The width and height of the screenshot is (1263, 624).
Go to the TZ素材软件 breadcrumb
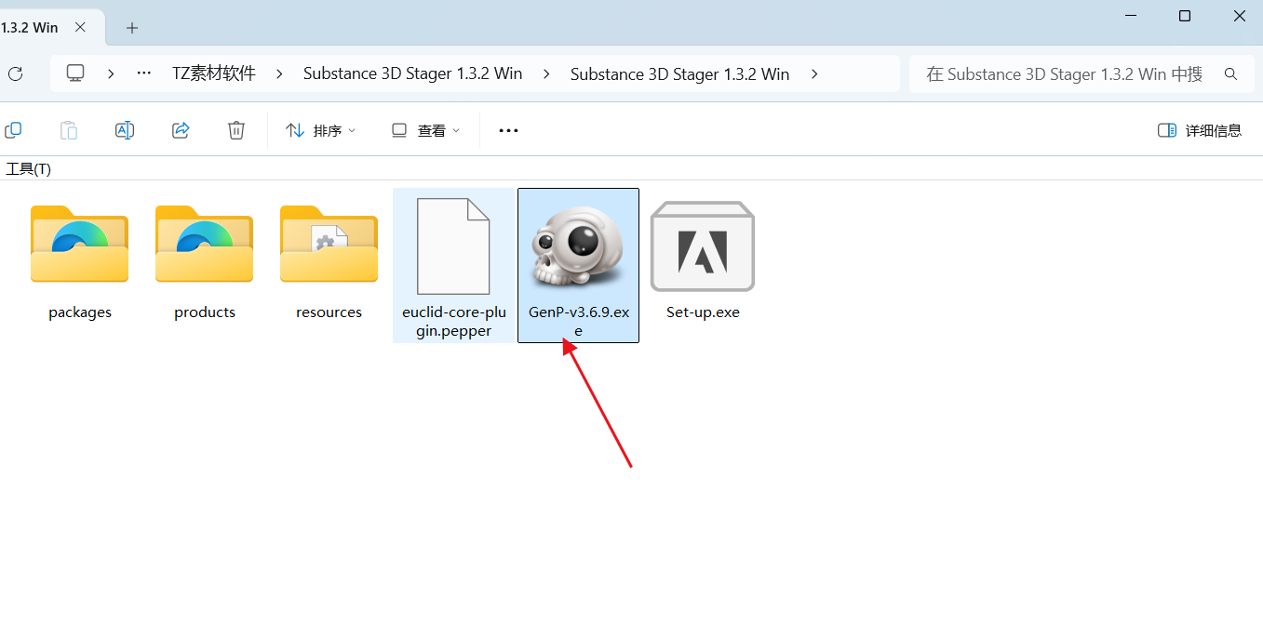214,73
